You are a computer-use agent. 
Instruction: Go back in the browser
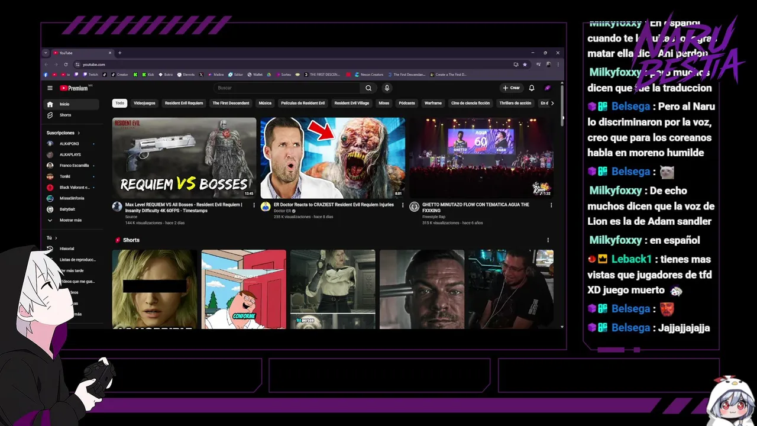(x=46, y=64)
